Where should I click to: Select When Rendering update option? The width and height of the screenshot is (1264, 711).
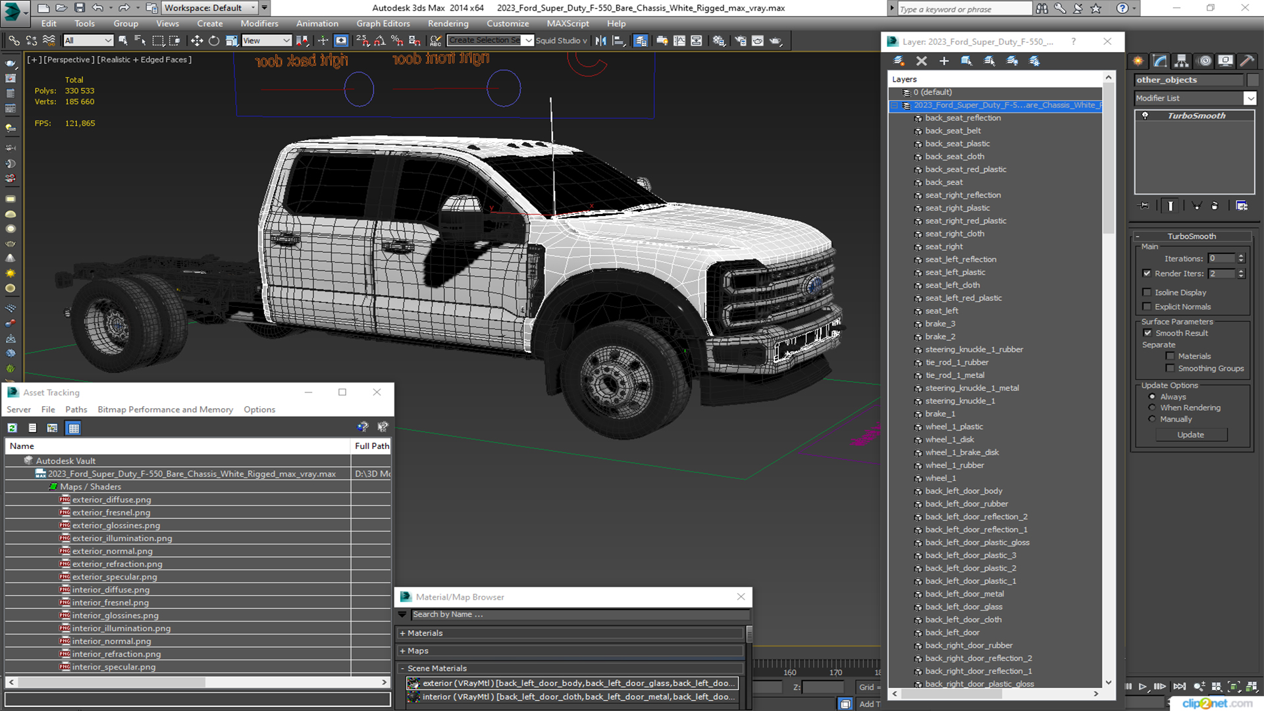point(1152,408)
